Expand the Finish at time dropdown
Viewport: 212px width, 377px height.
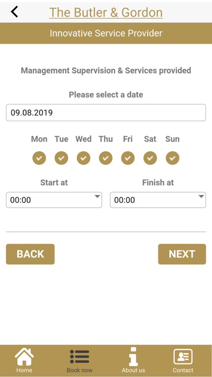[x=158, y=200]
